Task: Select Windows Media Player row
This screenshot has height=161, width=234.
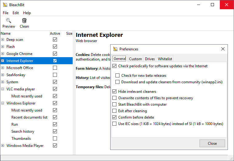Action: click(x=36, y=146)
